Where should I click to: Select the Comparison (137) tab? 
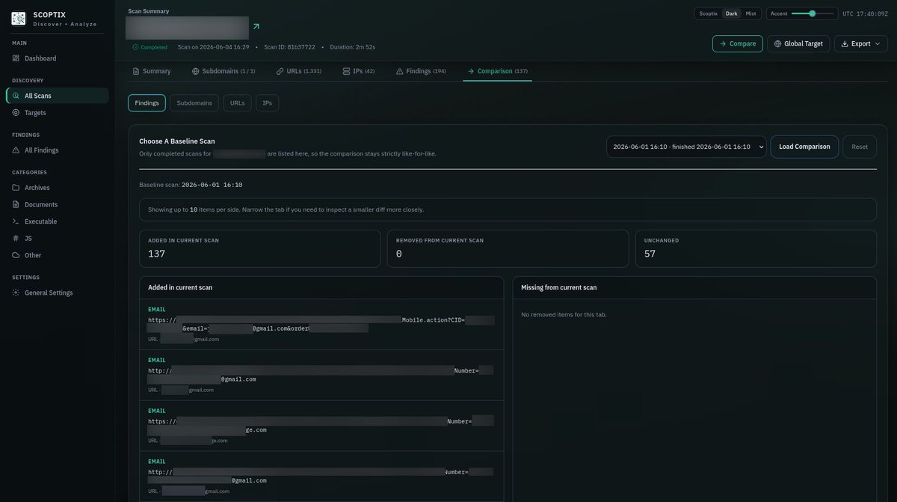tap(498, 71)
